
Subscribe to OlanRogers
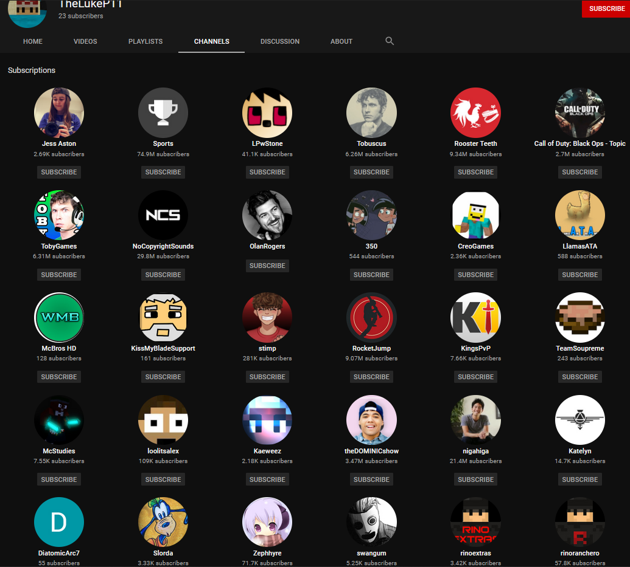pyautogui.click(x=267, y=266)
